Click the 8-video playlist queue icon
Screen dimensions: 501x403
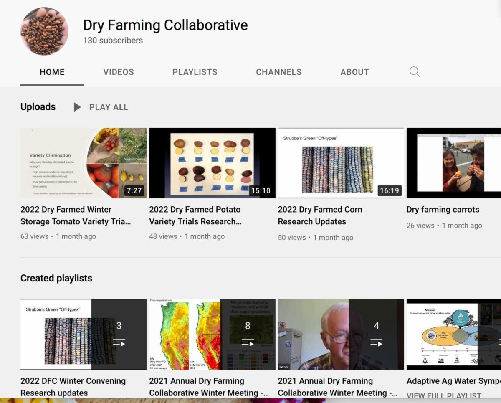click(248, 343)
